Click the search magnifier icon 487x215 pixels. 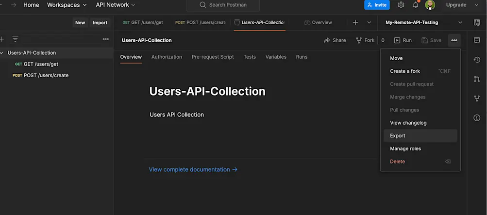click(x=203, y=5)
